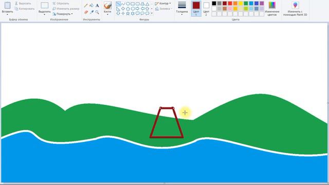Choose the Right arrow shape

click(x=137, y=9)
